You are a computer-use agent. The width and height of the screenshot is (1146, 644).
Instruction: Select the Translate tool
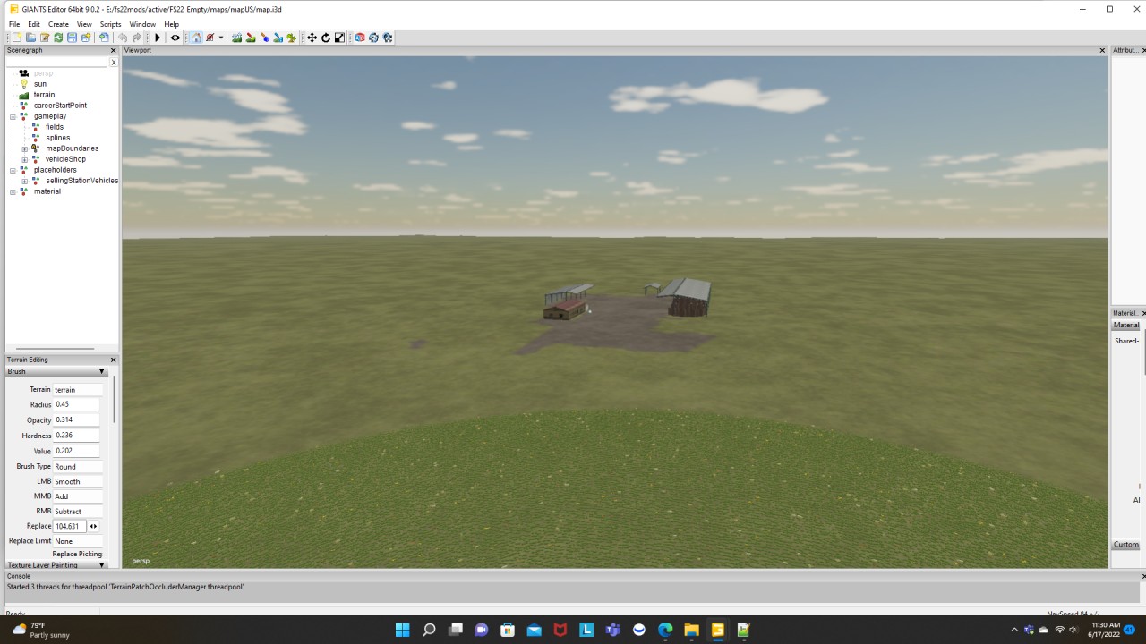312,38
